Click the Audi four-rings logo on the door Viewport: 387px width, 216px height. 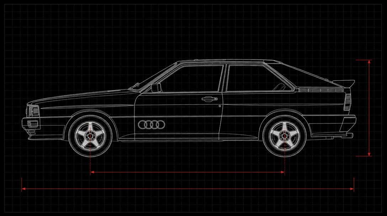pos(151,125)
